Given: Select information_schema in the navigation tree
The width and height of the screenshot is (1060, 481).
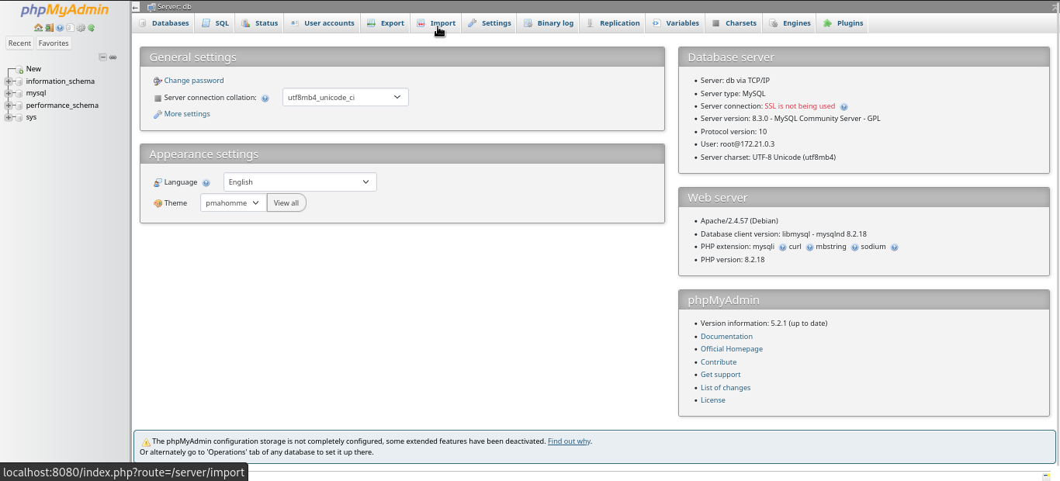Looking at the screenshot, I should pyautogui.click(x=61, y=81).
